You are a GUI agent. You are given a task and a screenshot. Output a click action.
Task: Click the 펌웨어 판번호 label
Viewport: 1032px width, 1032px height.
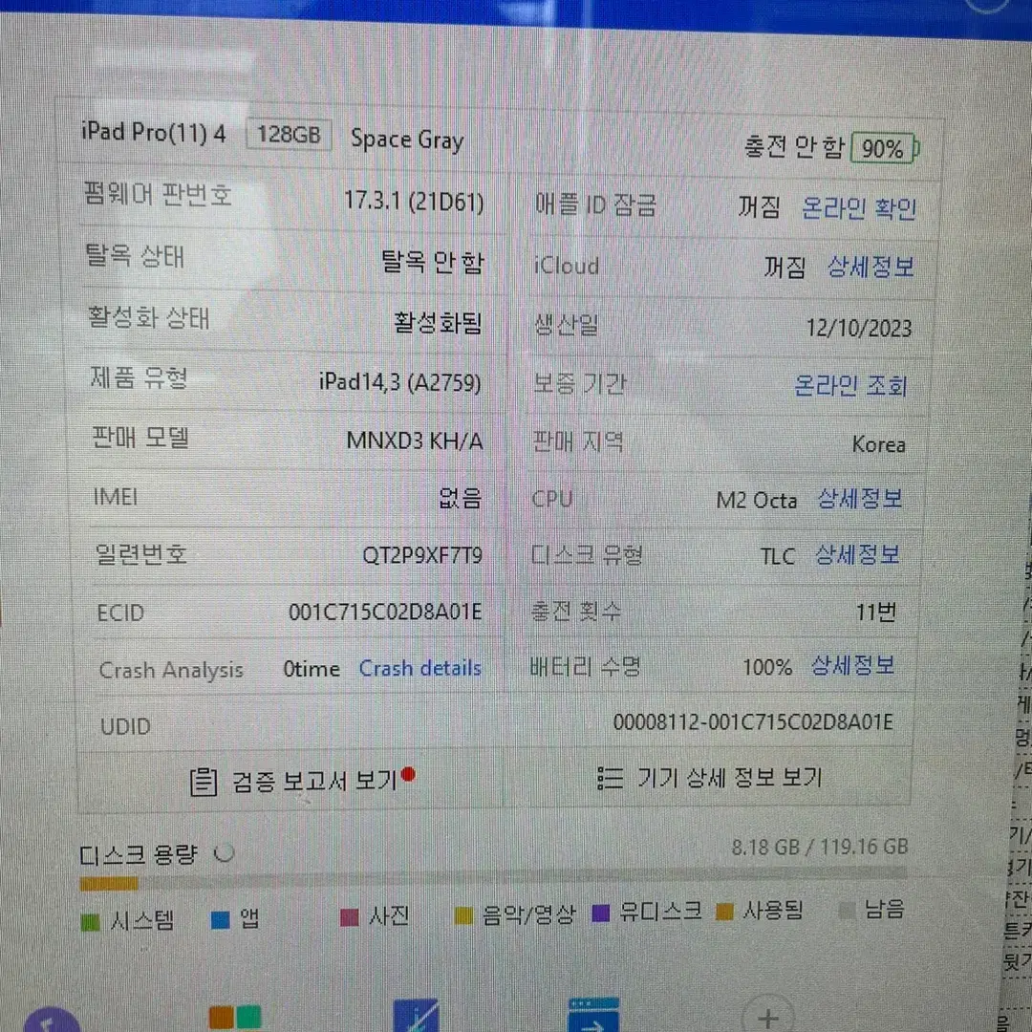pyautogui.click(x=158, y=195)
